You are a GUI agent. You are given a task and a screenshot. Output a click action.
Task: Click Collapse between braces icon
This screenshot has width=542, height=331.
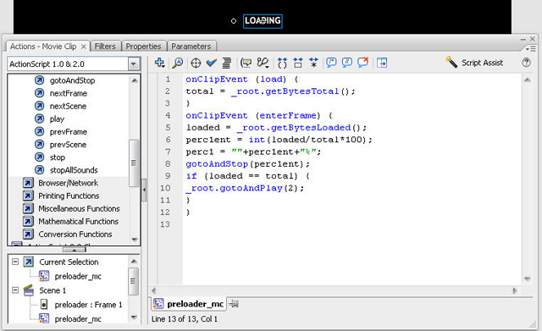[282, 63]
